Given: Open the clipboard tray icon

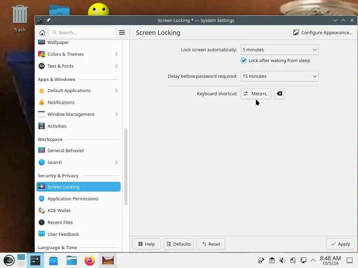Looking at the screenshot, I should (x=272, y=260).
